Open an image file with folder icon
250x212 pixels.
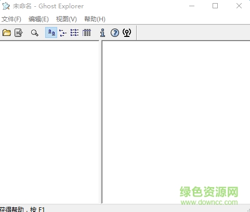pos(7,33)
